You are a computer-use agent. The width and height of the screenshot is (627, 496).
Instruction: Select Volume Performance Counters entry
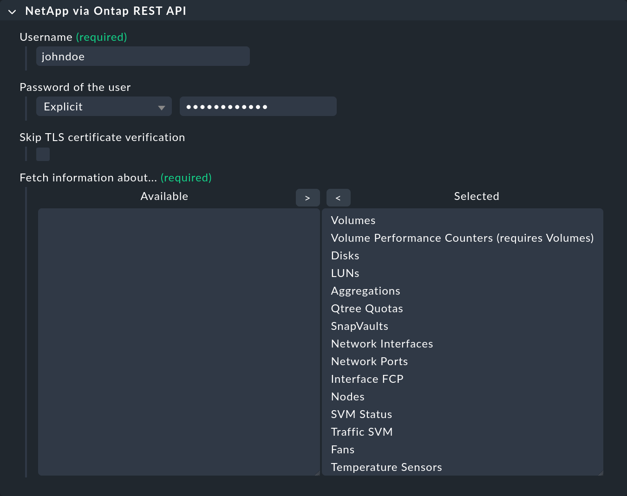tap(462, 238)
